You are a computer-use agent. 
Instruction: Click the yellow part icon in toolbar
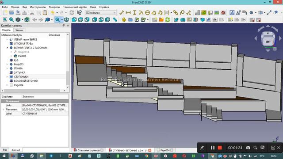124,19
